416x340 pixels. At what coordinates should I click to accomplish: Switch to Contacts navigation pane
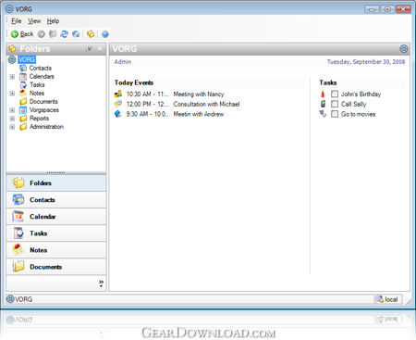pos(56,200)
